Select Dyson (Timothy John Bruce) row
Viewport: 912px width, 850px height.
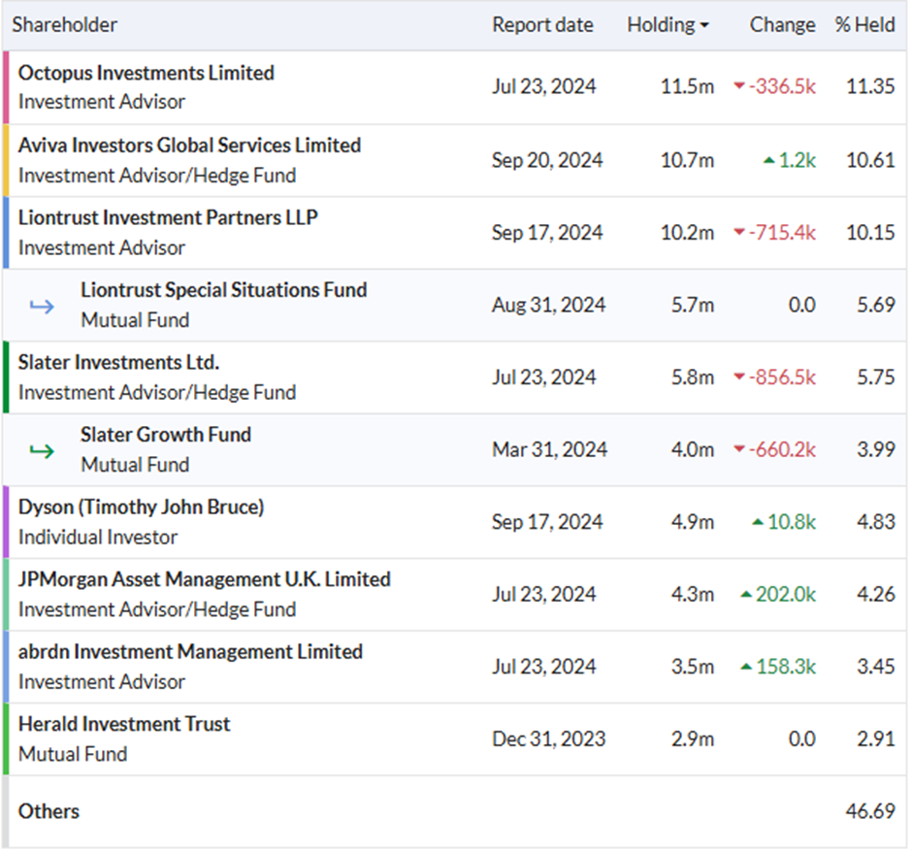454,522
